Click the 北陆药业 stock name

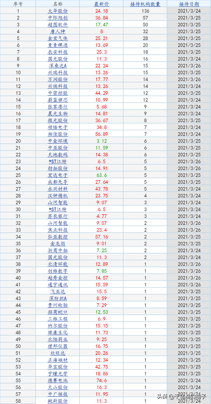tap(58, 339)
